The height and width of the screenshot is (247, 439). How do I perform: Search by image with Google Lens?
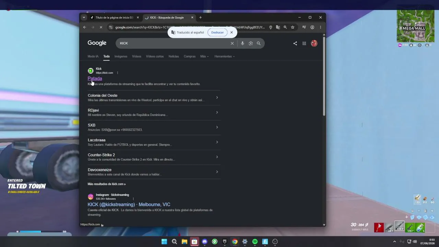251,43
